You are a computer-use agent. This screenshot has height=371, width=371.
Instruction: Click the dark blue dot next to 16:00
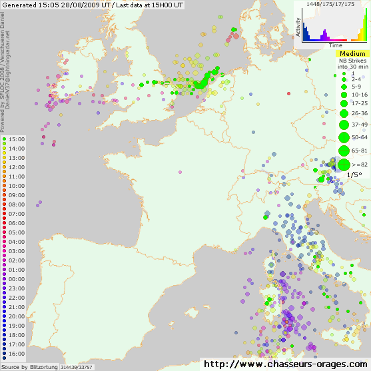[4, 354]
